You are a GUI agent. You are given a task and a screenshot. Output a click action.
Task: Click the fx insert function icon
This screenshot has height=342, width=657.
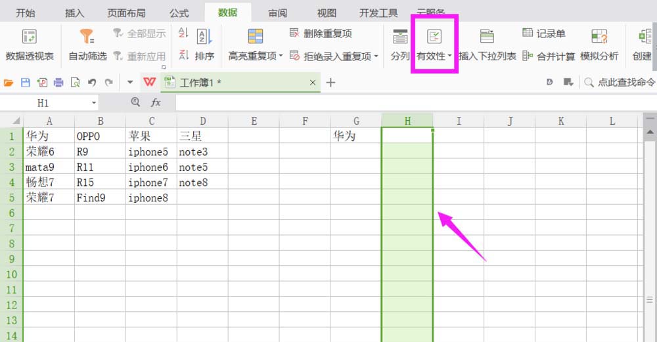[156, 102]
